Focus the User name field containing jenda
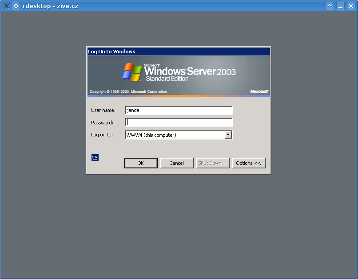358x279 pixels. tap(179, 110)
